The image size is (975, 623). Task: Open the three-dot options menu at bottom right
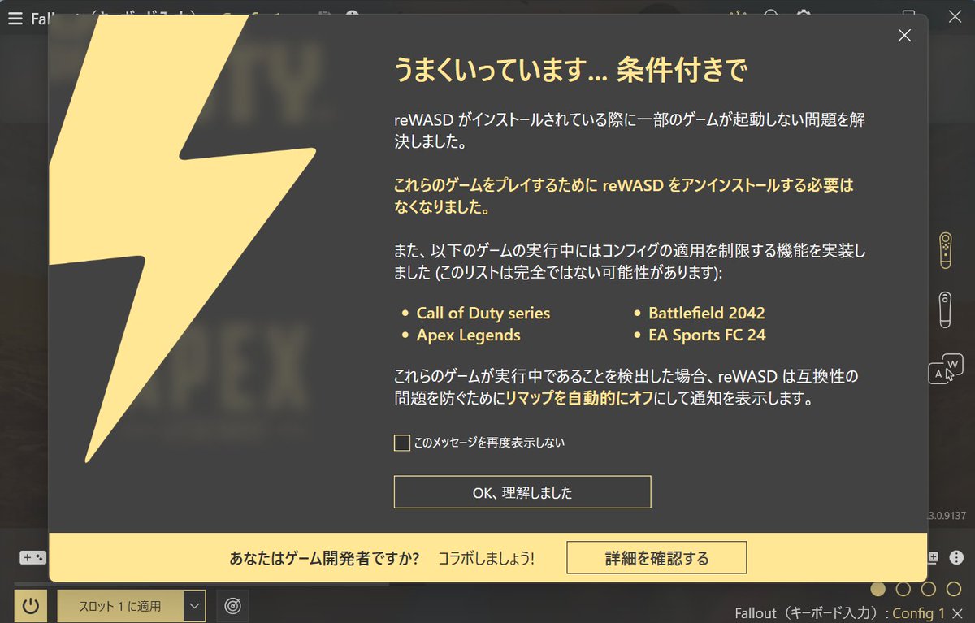coord(957,557)
